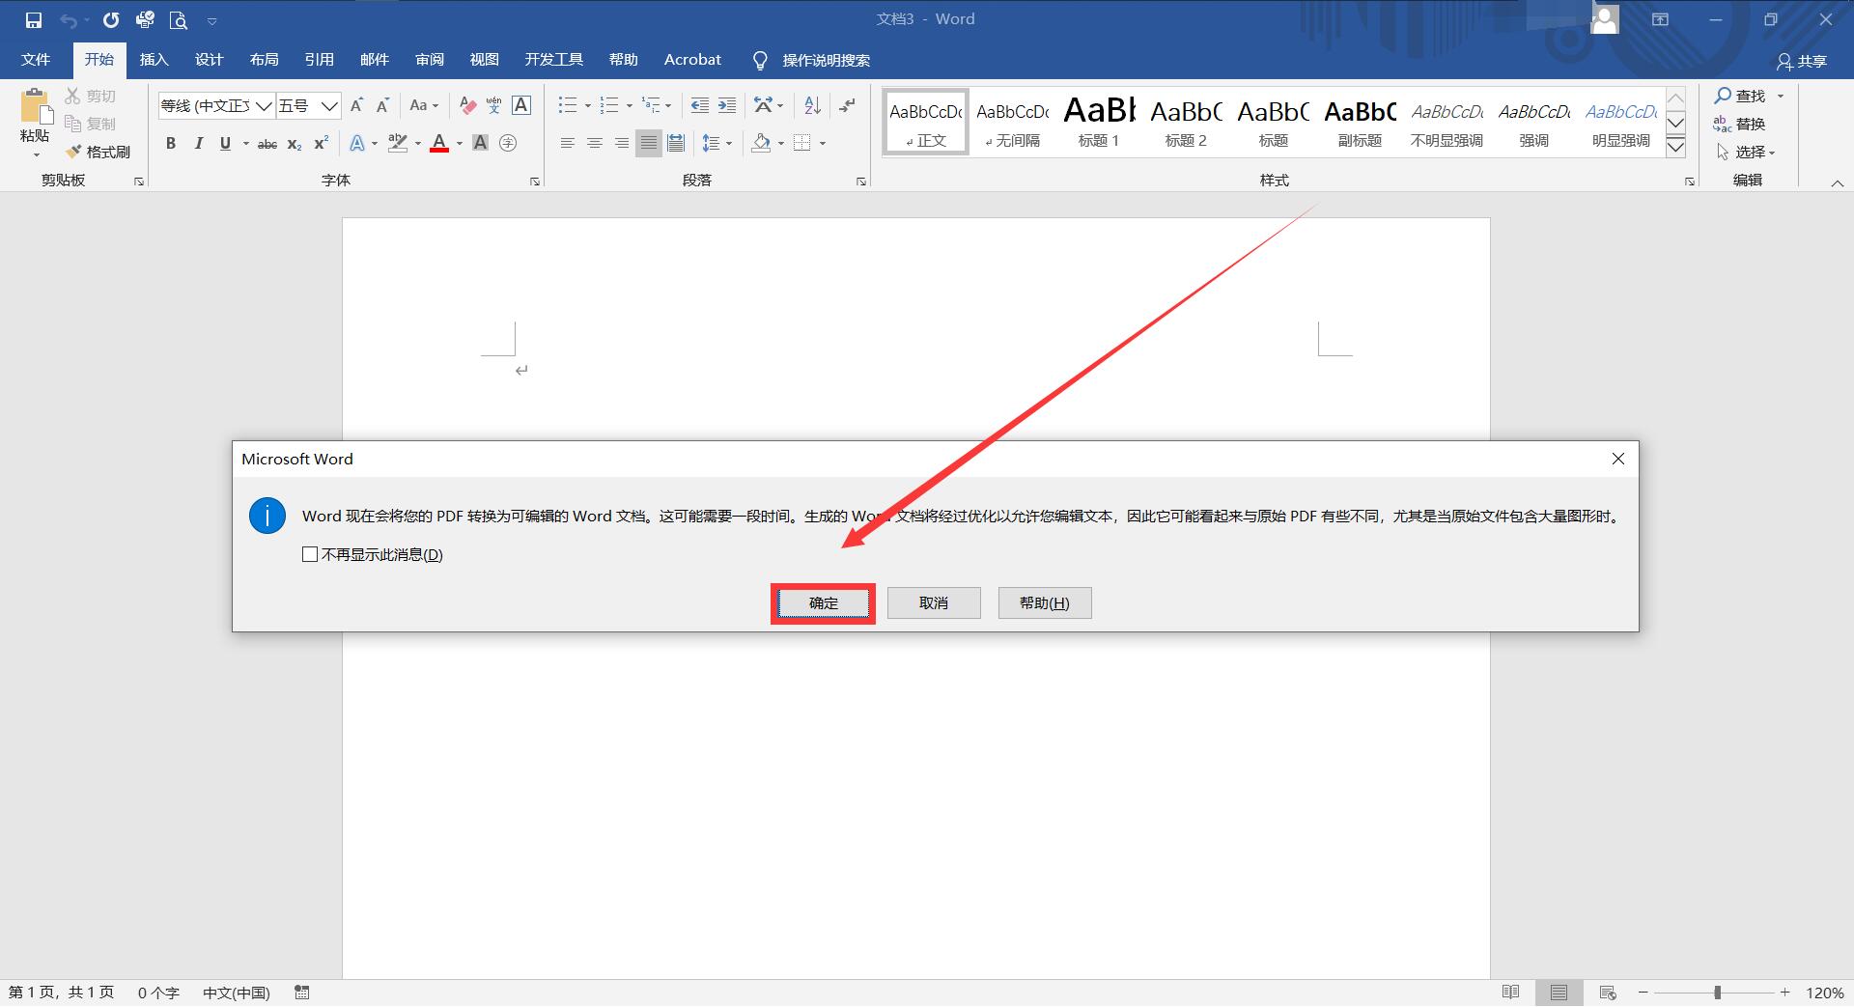The image size is (1854, 1007).
Task: Open the text highlight color tool
Action: (x=398, y=143)
